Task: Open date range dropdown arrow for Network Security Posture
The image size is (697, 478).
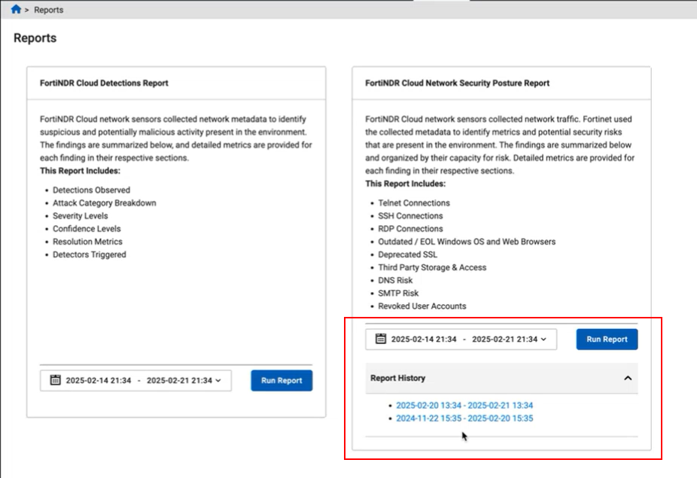Action: coord(543,339)
